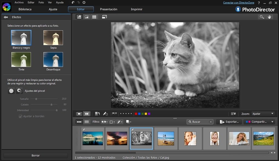Click the secondary display mode icon
This screenshot has width=279, height=161.
tap(104, 17)
